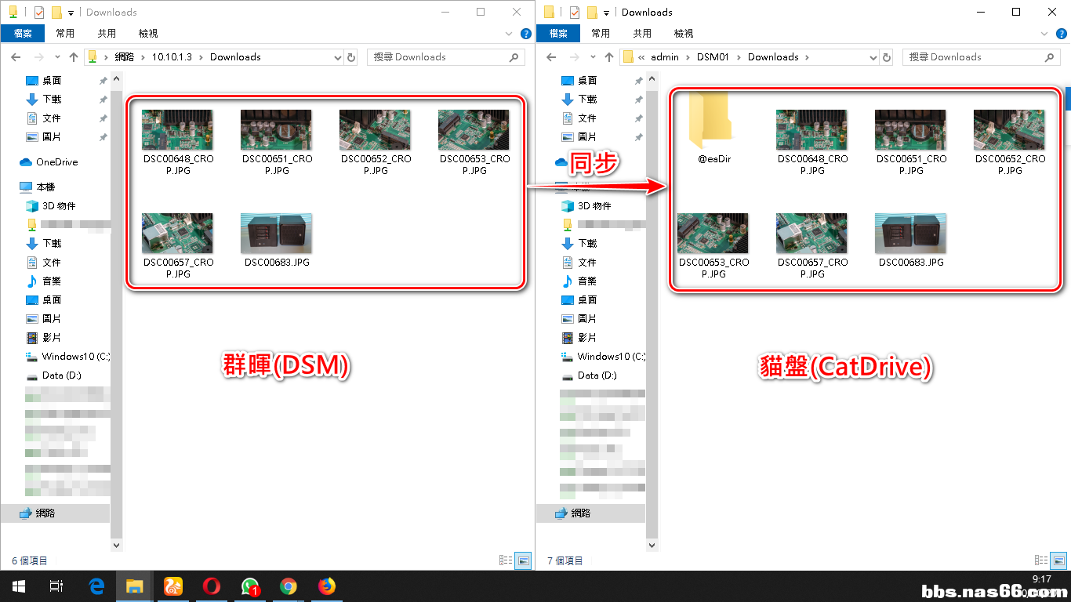Open Microsoft Edge from taskbar
Screen dimensions: 1071x602
coord(96,586)
